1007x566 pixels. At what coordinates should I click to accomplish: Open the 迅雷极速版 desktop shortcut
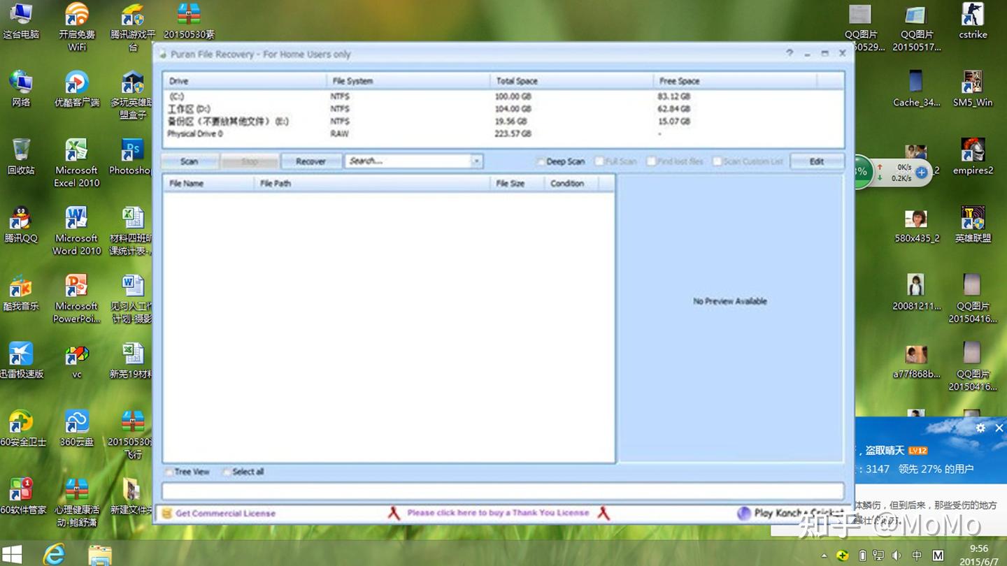coord(21,360)
